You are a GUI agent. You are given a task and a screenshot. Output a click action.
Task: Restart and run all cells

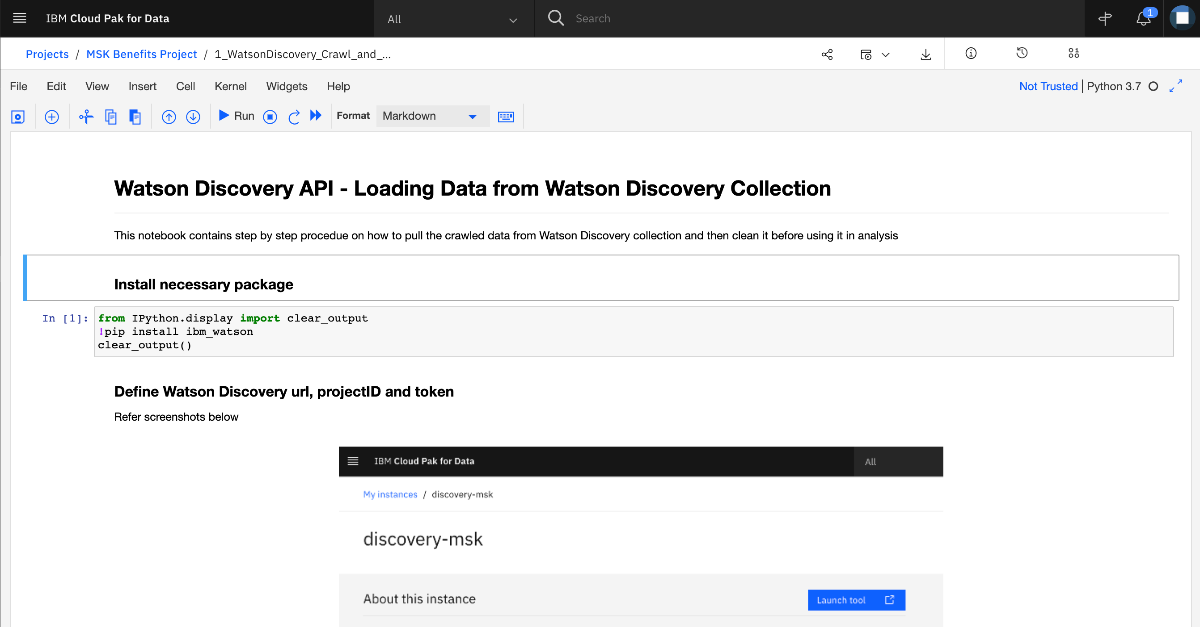tap(316, 115)
